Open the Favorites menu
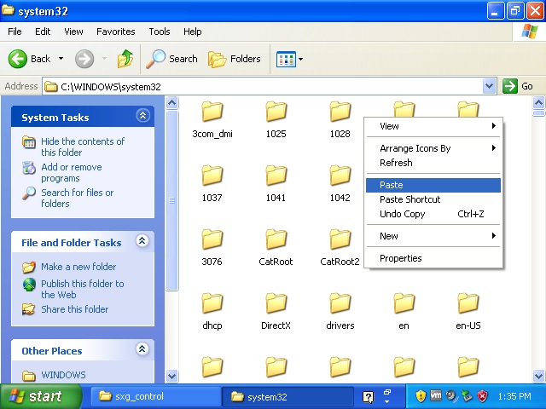The width and height of the screenshot is (546, 409). [x=115, y=32]
